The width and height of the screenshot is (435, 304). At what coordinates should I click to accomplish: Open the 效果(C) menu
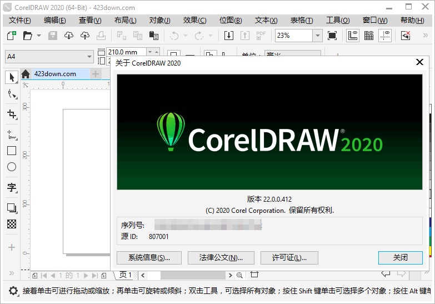195,20
